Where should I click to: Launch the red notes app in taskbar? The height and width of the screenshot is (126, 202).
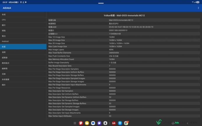(x=81, y=123)
